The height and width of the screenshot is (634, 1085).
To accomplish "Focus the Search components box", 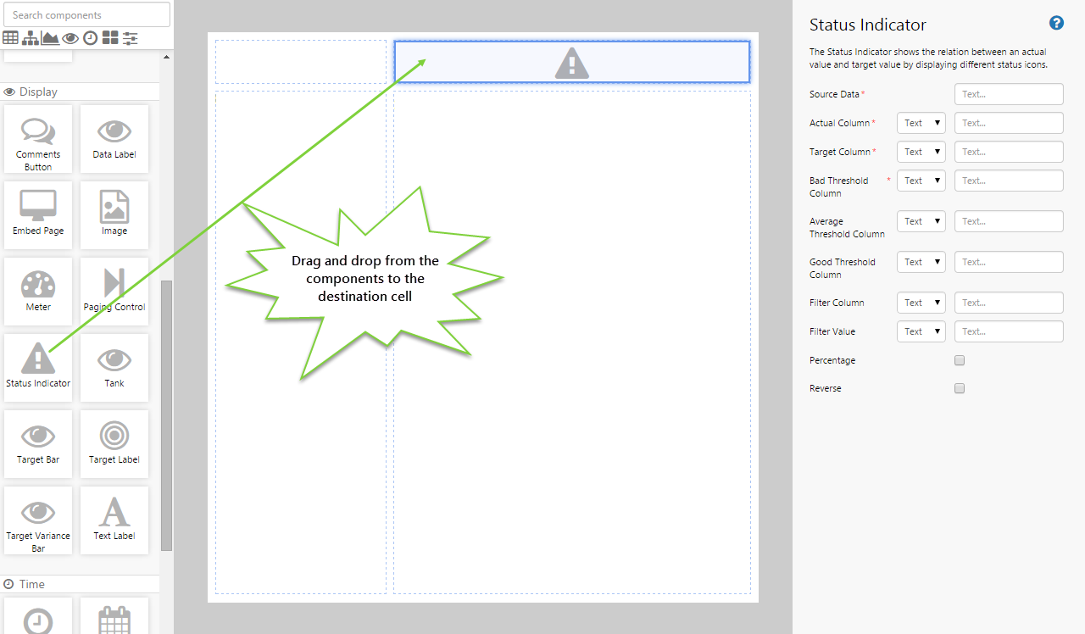I will click(86, 14).
